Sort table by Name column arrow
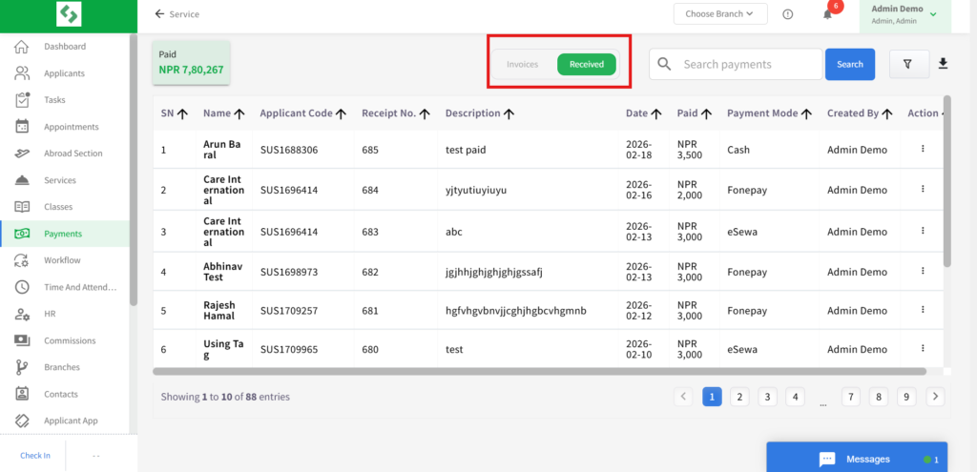977x472 pixels. pyautogui.click(x=239, y=113)
